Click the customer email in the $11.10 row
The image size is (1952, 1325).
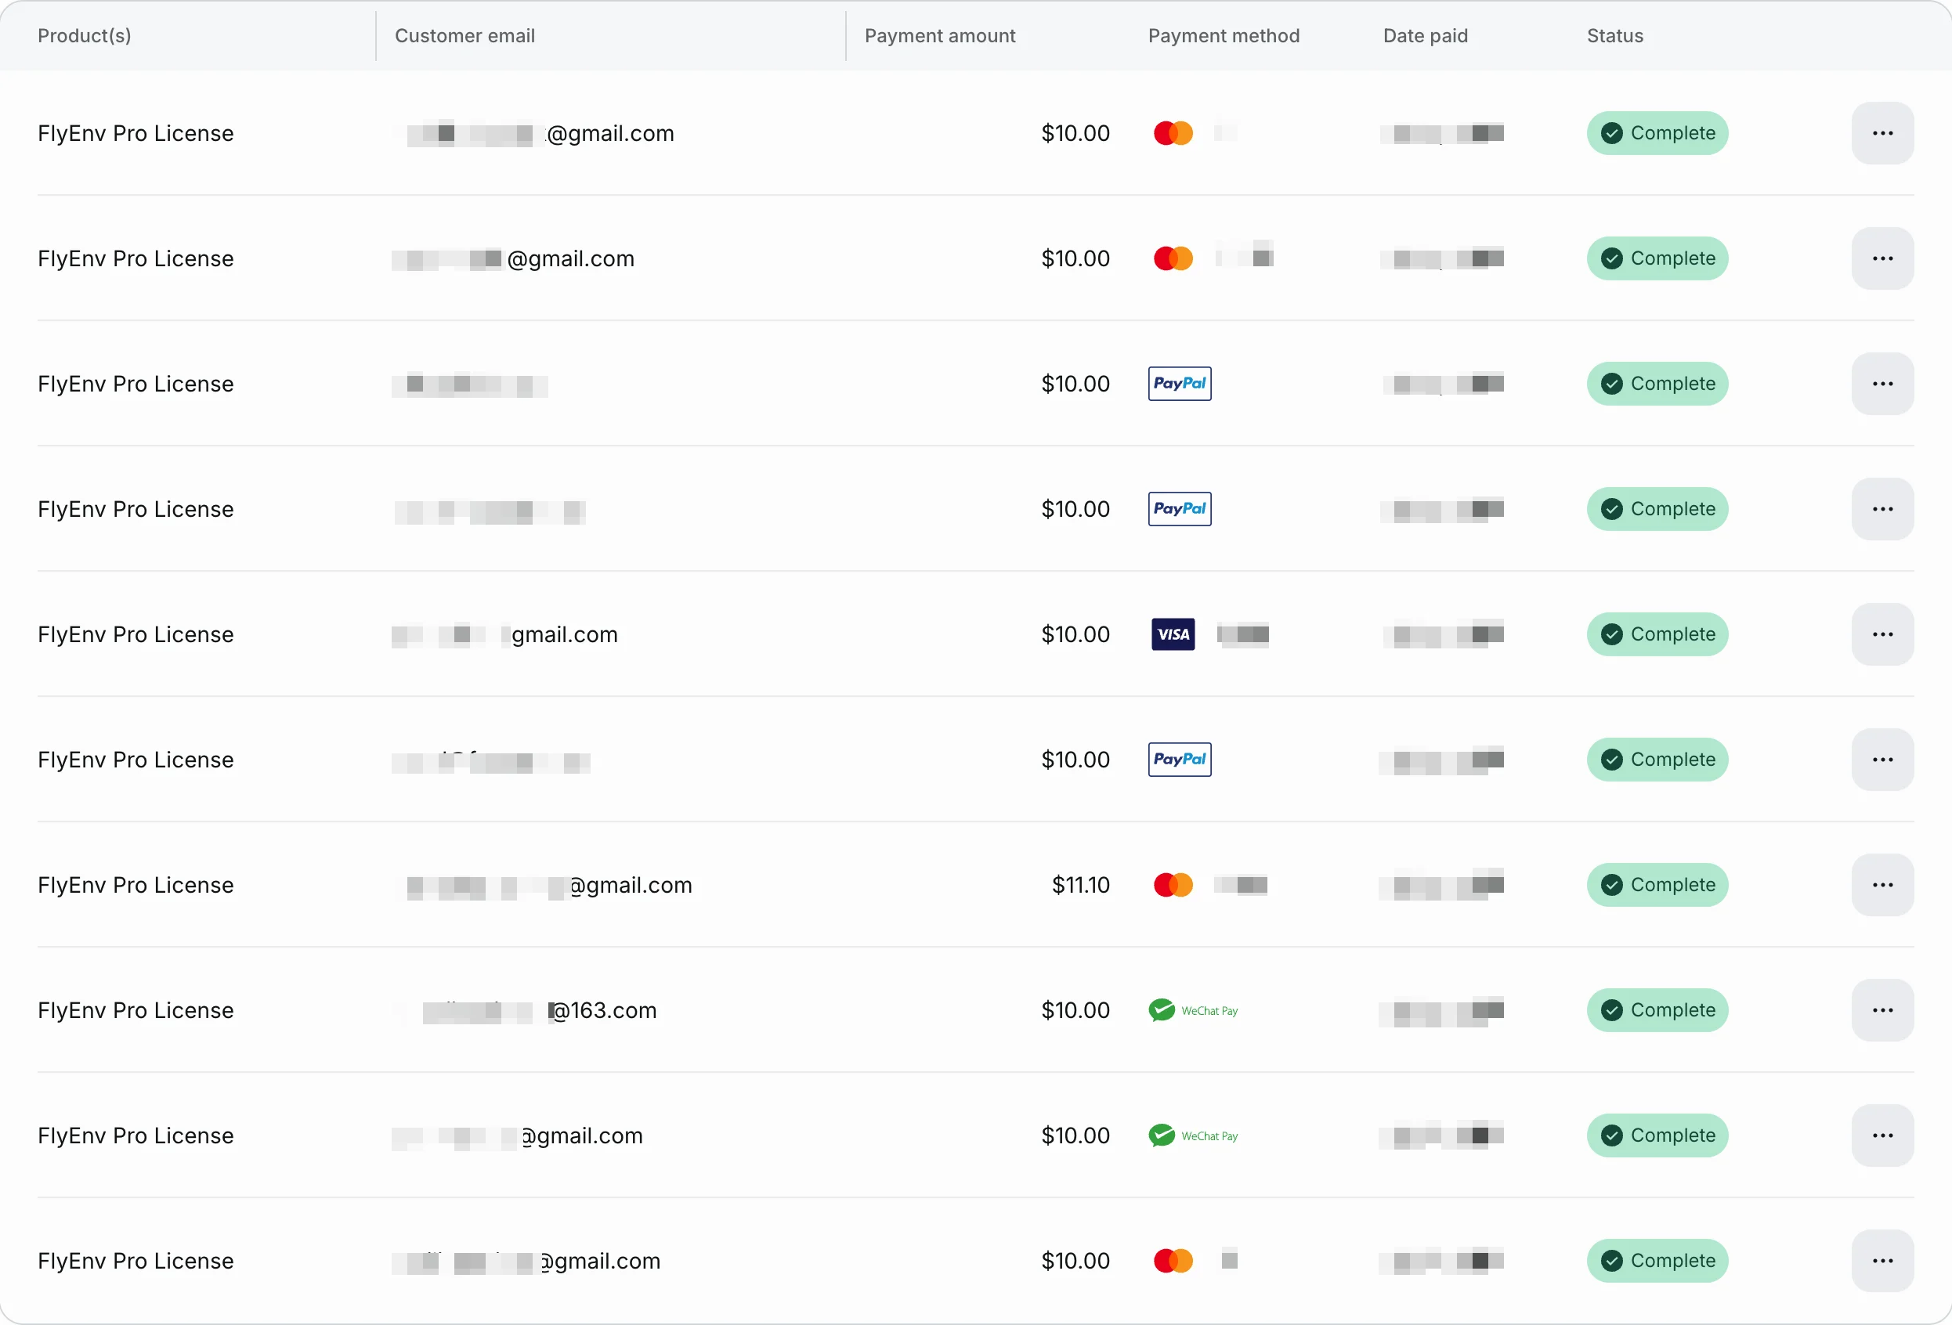pyautogui.click(x=544, y=885)
